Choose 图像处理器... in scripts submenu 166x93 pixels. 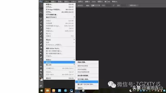87,62
